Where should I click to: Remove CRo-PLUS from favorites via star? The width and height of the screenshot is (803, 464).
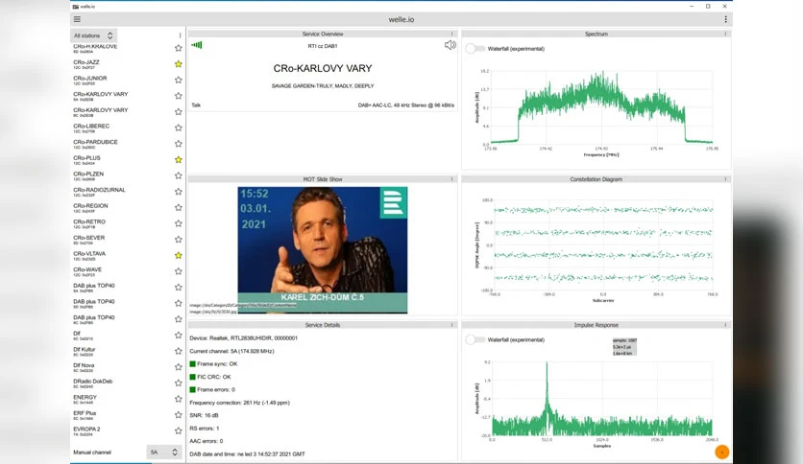(179, 159)
